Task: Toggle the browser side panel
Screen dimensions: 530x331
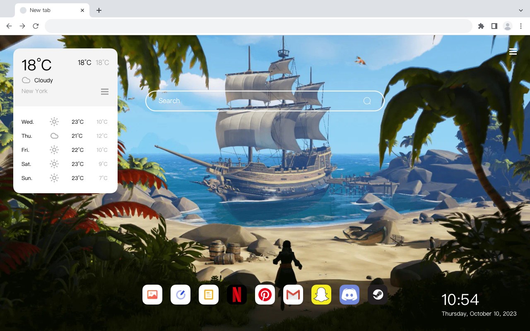Action: point(494,26)
